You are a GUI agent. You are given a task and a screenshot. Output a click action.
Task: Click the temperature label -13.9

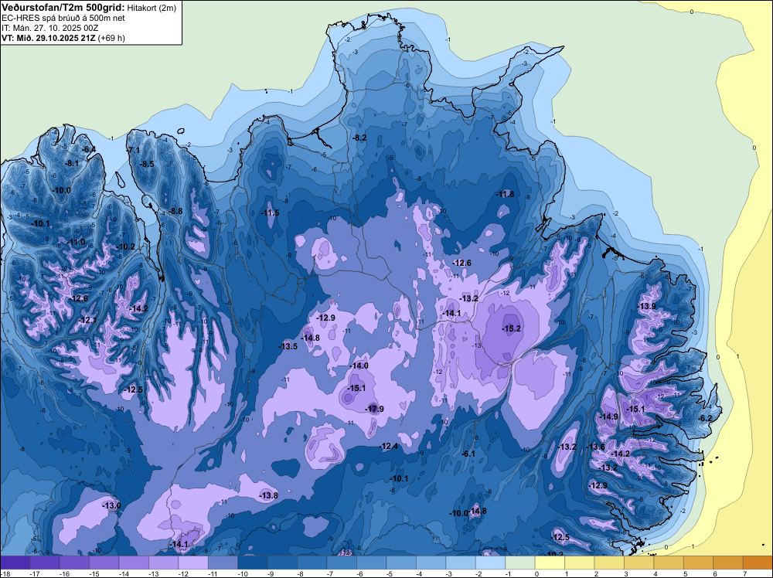coord(647,306)
